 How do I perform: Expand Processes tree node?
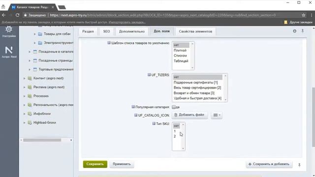24,96
